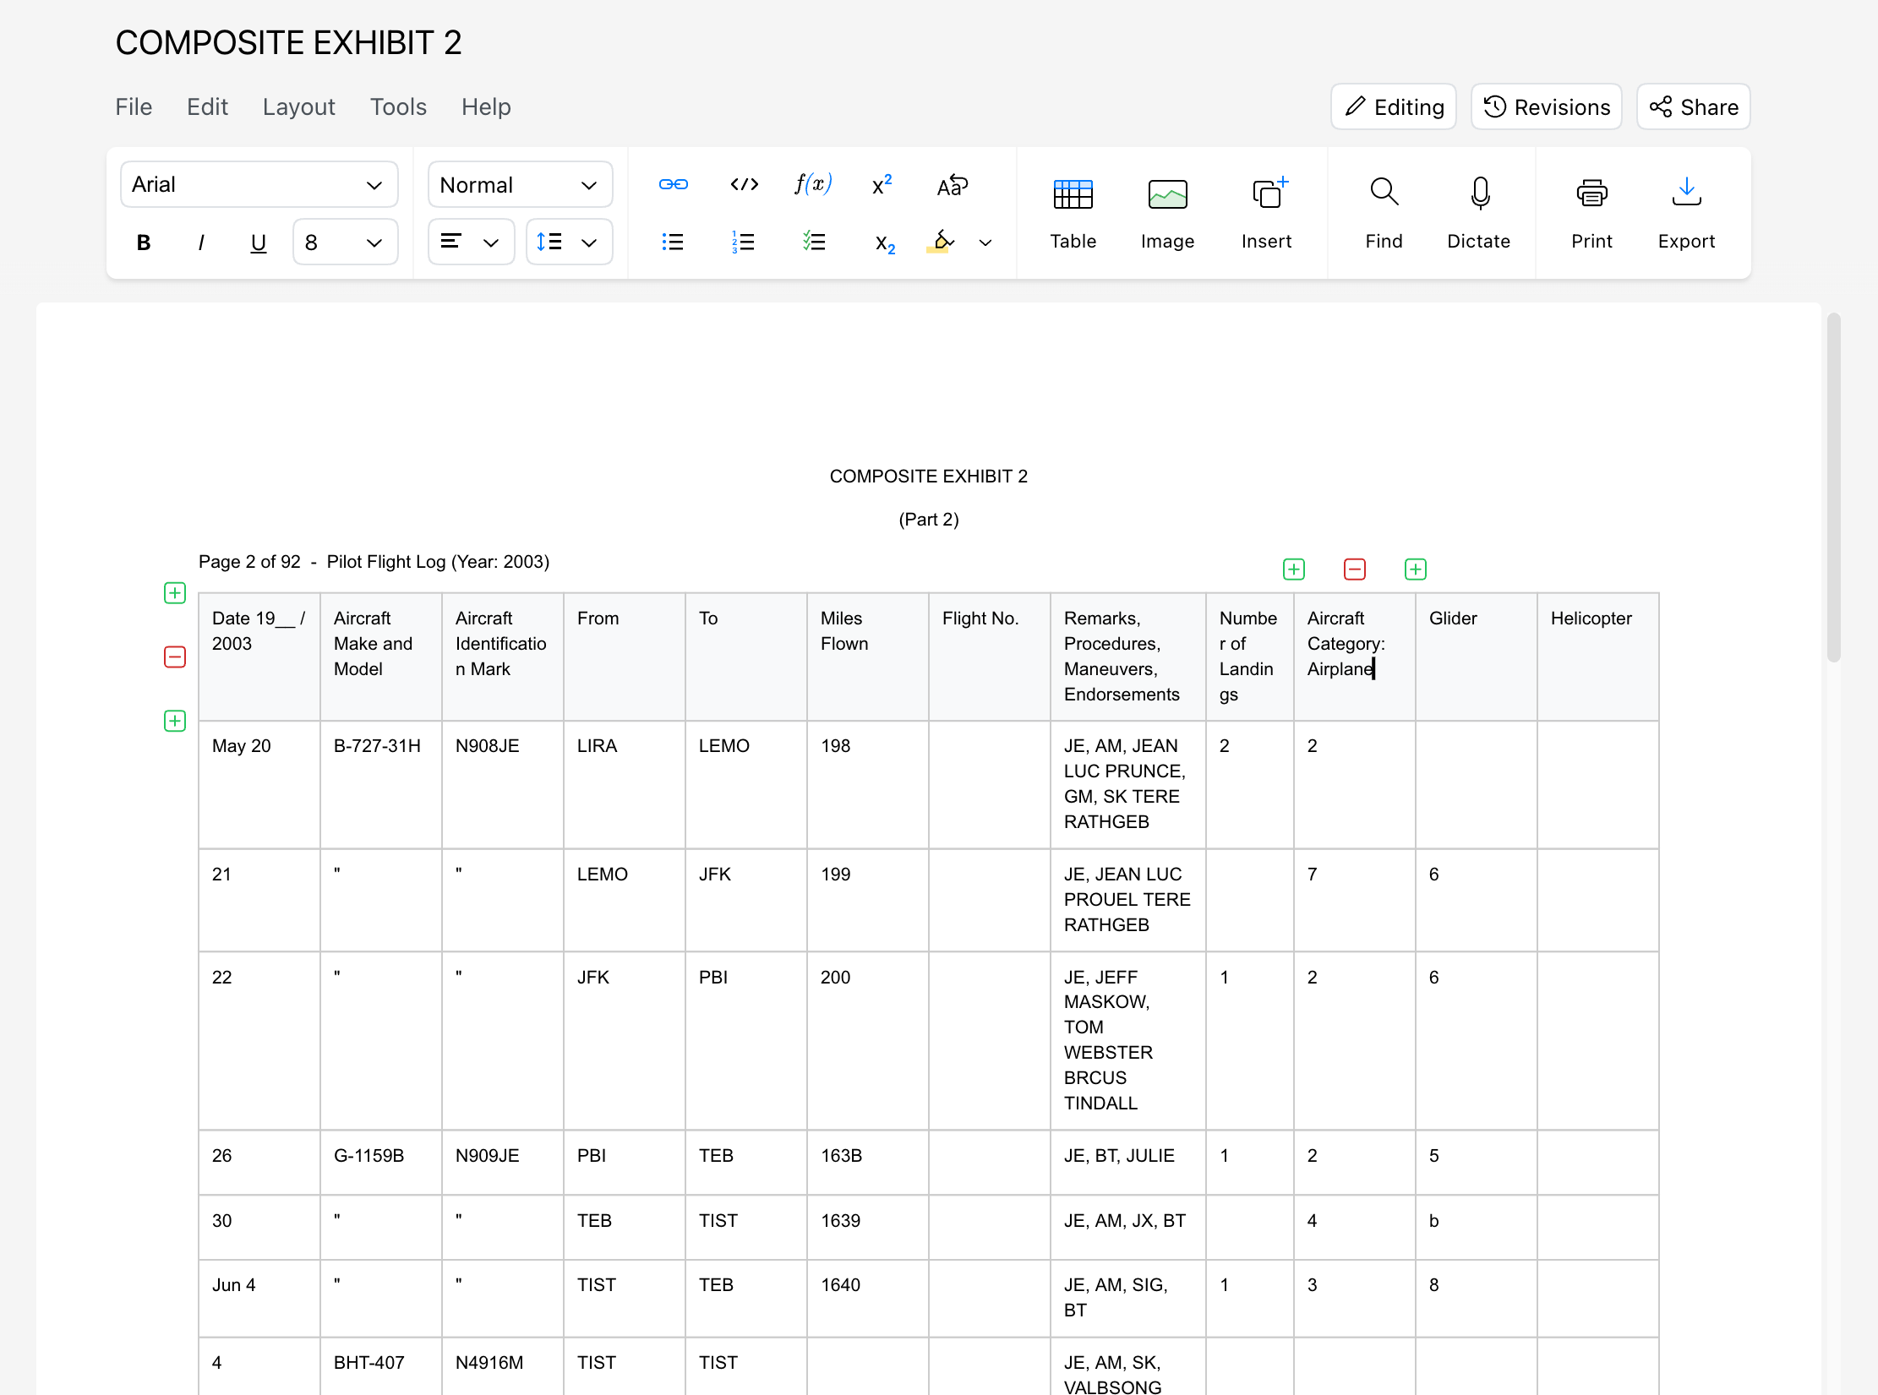Add a table column before Aircraft Category

point(1294,569)
